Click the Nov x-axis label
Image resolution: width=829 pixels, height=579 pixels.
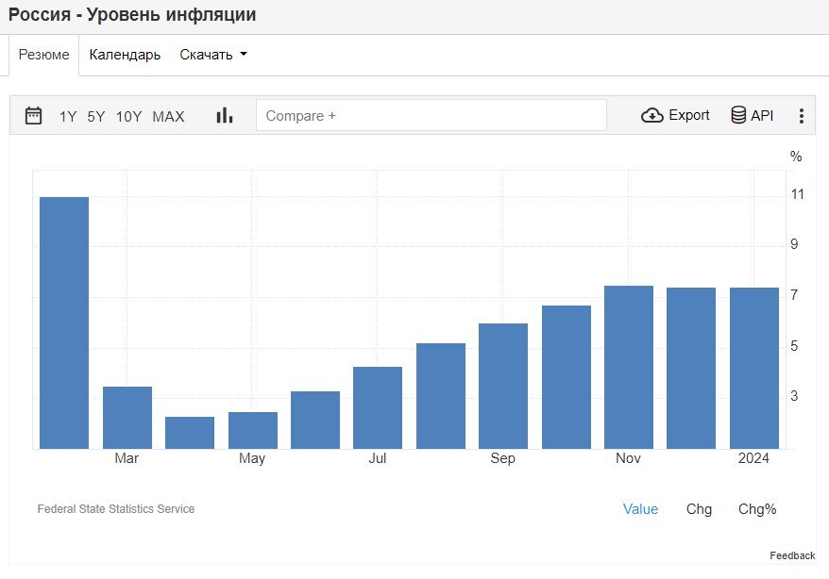click(628, 458)
